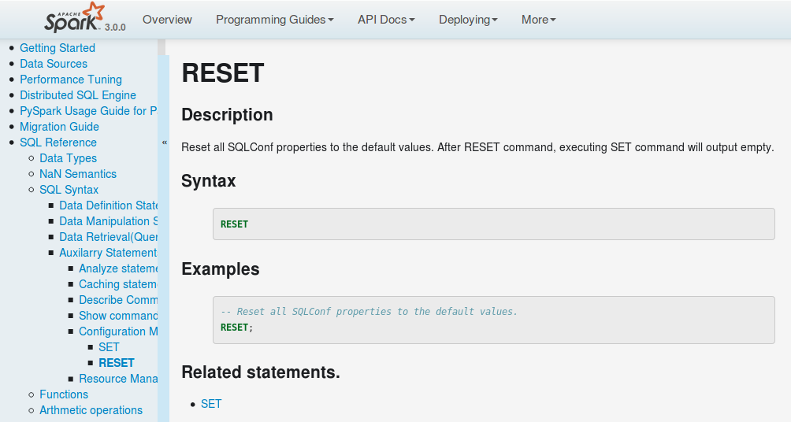
Task: Open Functions in the sidebar
Action: coord(64,394)
